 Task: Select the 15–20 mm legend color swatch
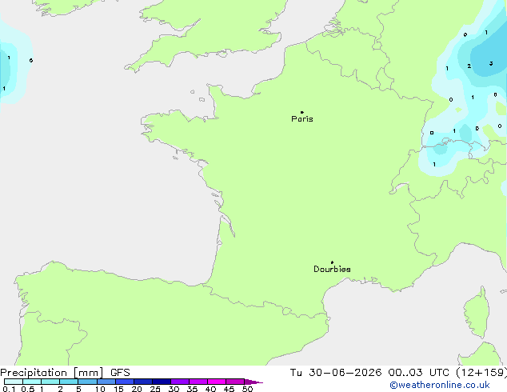click(x=124, y=382)
